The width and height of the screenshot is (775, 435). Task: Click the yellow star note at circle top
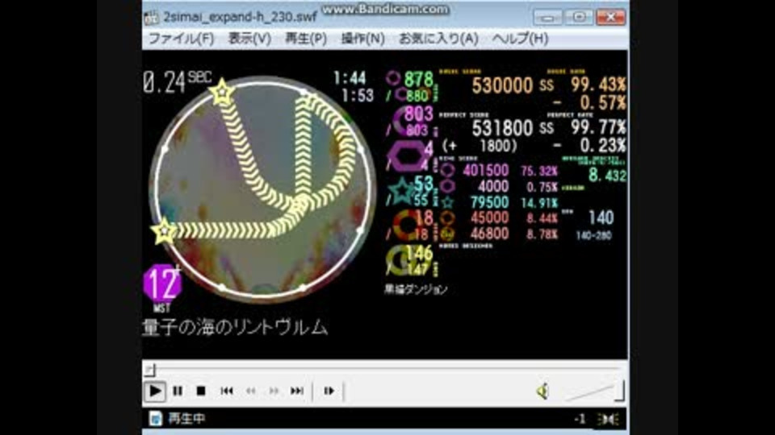(x=221, y=91)
